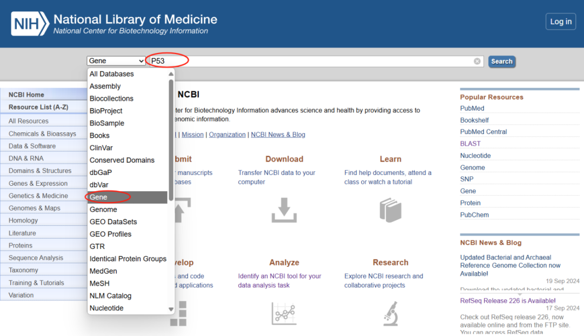Click the Research microscope icon
The height and width of the screenshot is (336, 584).
[390, 313]
